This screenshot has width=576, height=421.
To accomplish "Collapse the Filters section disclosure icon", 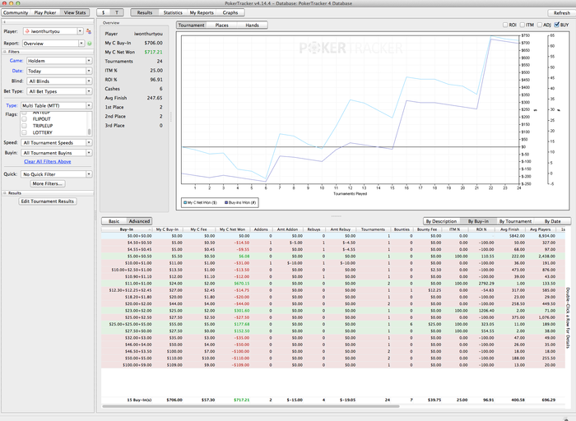I will point(4,51).
